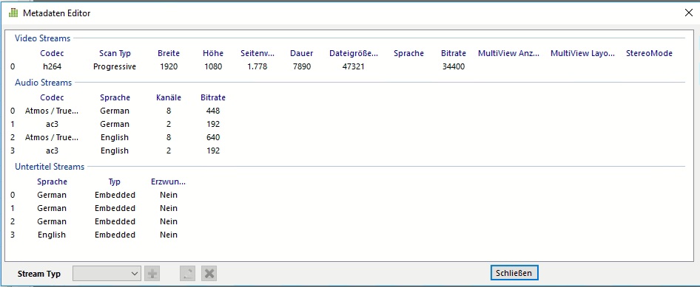700x287 pixels.
Task: Click the Audio Streams section heading
Action: pyautogui.click(x=43, y=83)
